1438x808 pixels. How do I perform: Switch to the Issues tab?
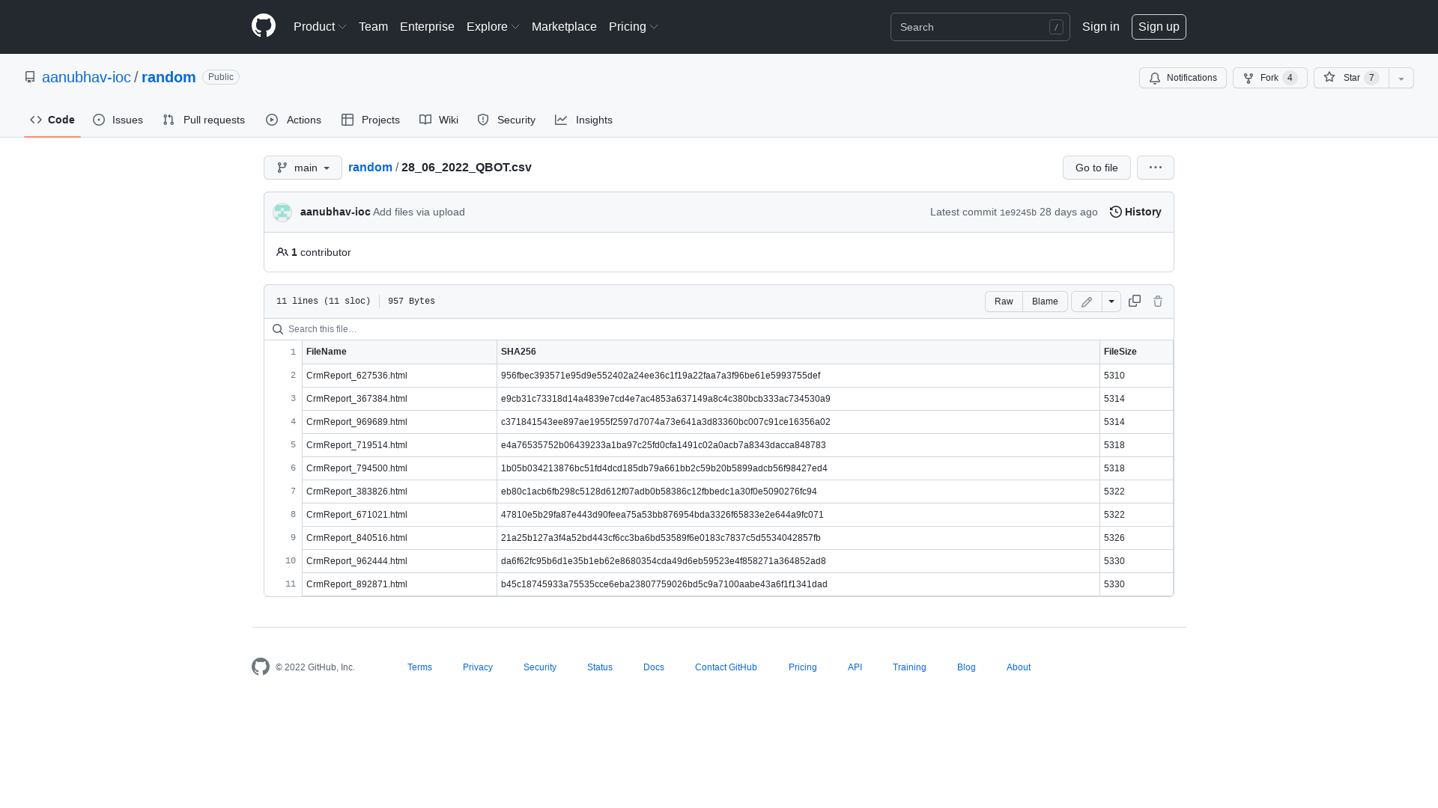click(x=118, y=120)
